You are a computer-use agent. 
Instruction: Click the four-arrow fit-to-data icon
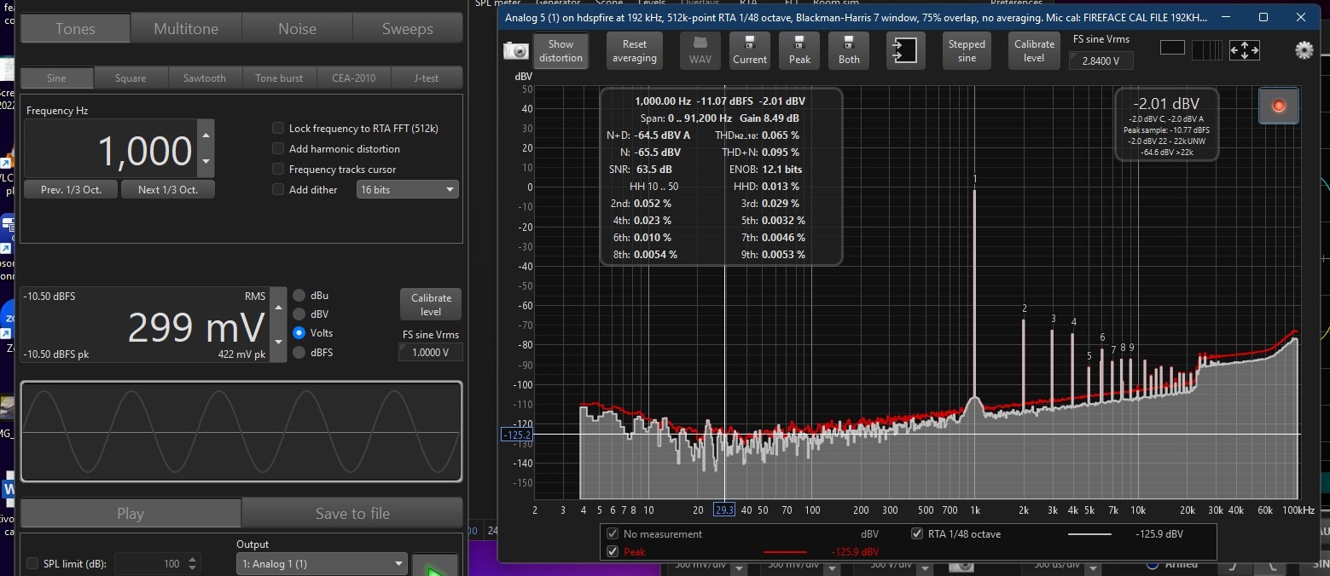pos(1244,50)
